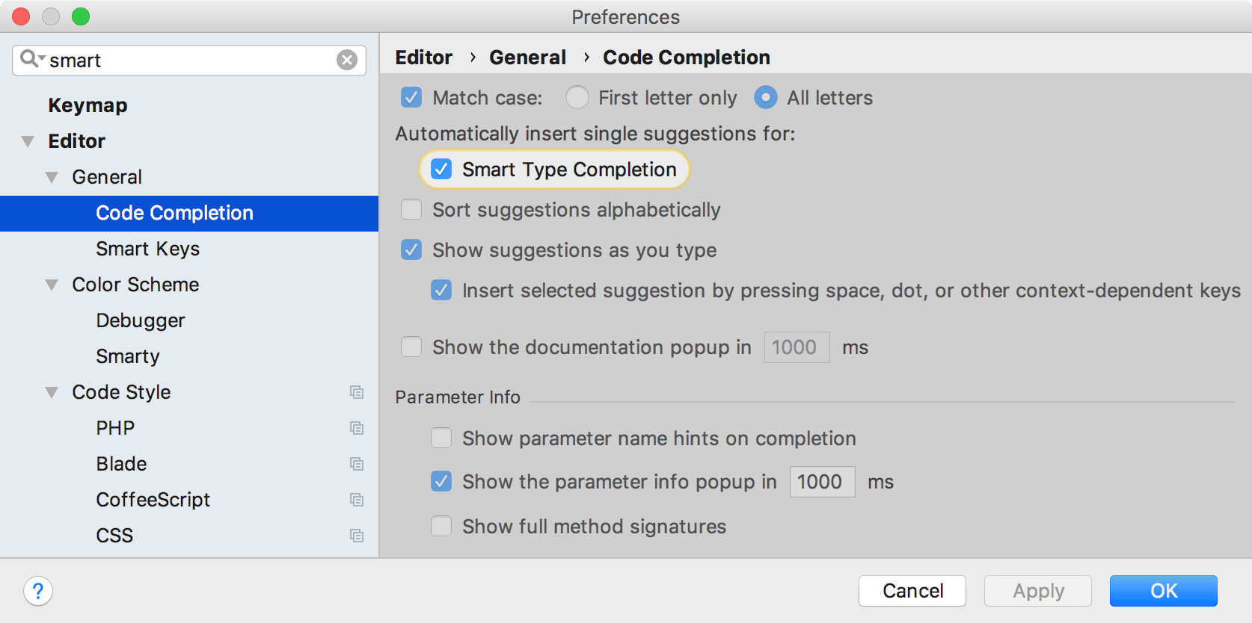
Task: Click the project-level icon beside CSS
Action: point(357,536)
